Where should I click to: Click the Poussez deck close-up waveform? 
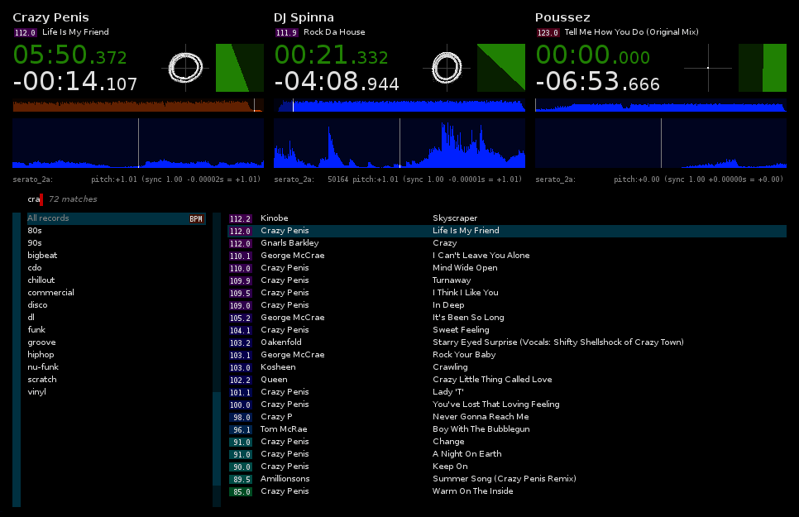click(661, 143)
